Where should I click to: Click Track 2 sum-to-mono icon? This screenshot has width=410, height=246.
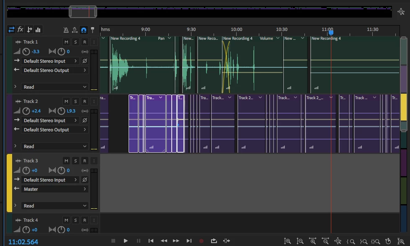point(85,111)
